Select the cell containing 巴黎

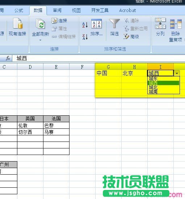click(x=56, y=126)
